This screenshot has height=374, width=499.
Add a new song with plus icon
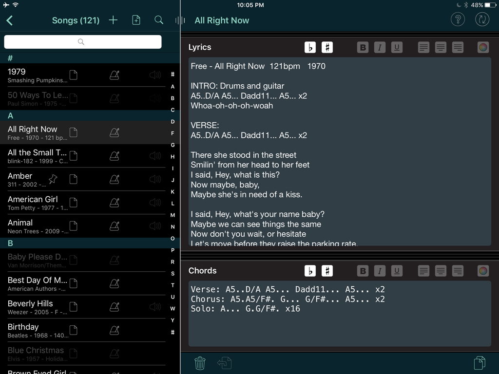point(113,20)
